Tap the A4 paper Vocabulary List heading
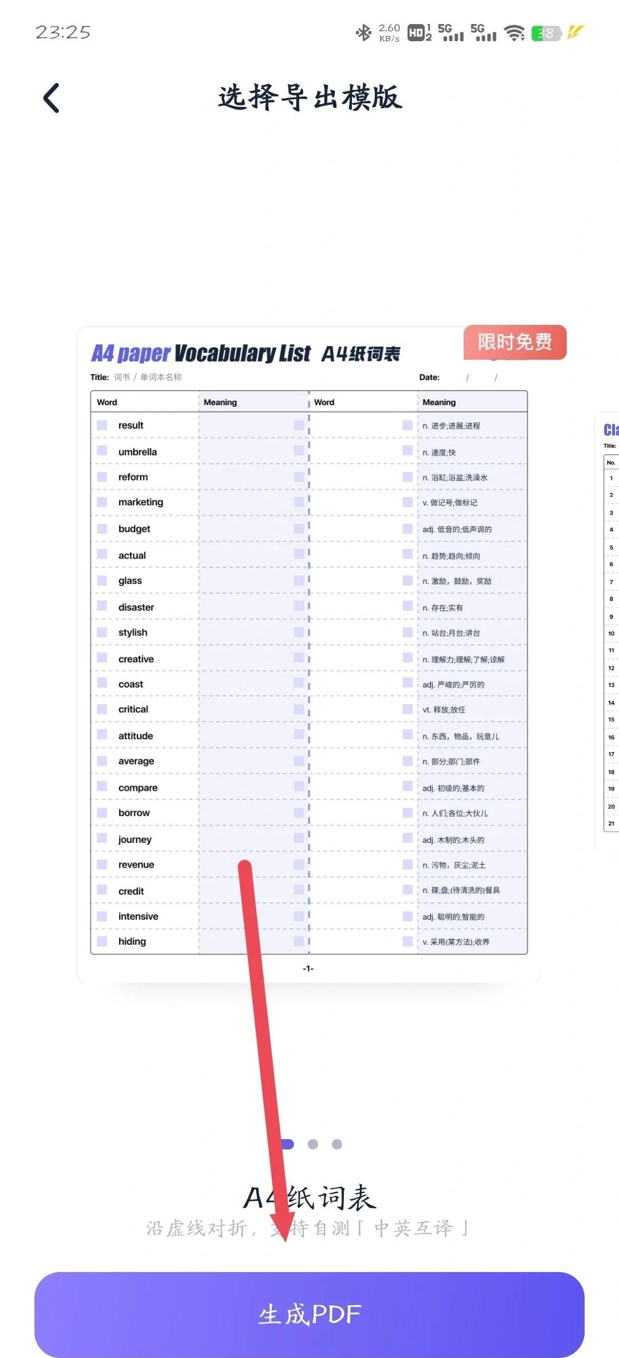 click(x=245, y=354)
